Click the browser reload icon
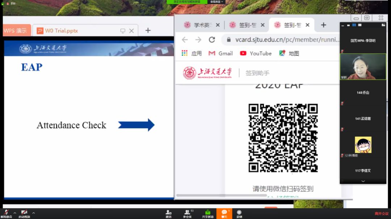Viewport: 391px width, 219px height. pyautogui.click(x=212, y=40)
